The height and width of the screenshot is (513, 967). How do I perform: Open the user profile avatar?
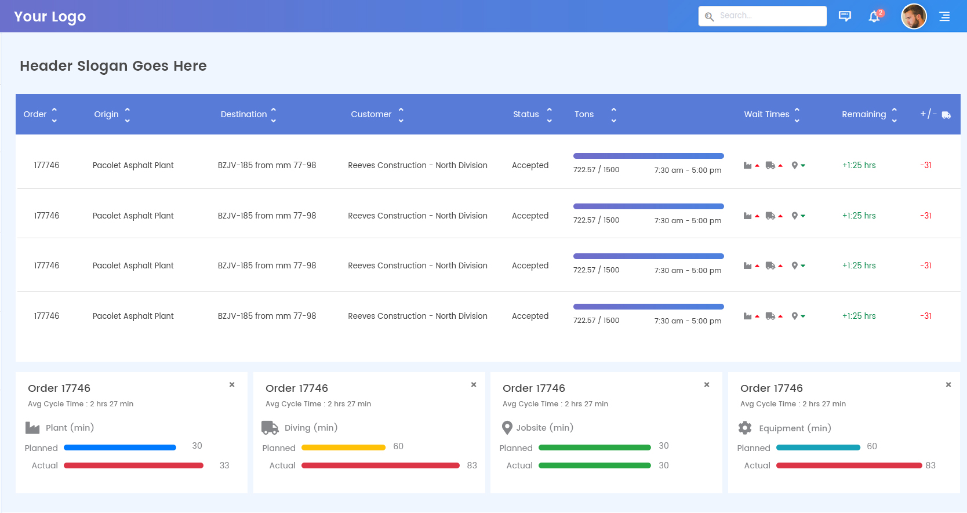pyautogui.click(x=914, y=16)
